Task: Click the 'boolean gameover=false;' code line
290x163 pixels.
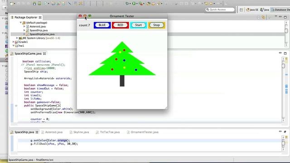Action: [42, 102]
